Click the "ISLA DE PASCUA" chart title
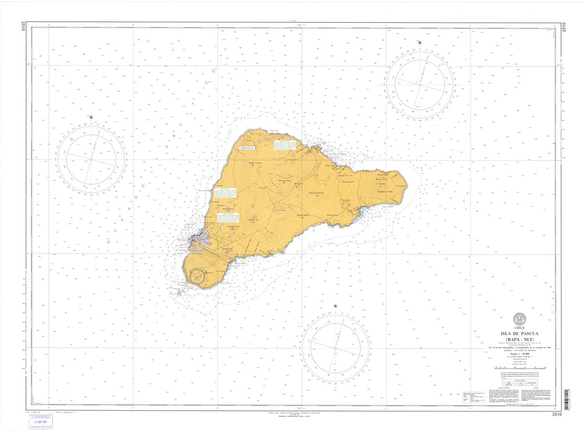Image resolution: width=583 pixels, height=431 pixels. 519,333
